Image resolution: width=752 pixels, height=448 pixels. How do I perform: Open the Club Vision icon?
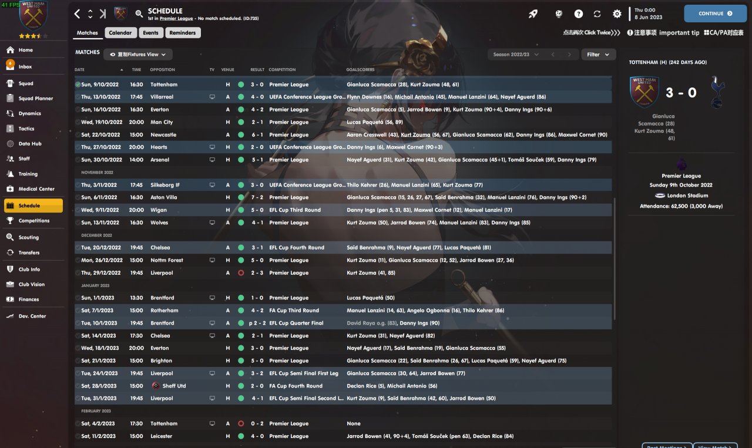coord(10,284)
